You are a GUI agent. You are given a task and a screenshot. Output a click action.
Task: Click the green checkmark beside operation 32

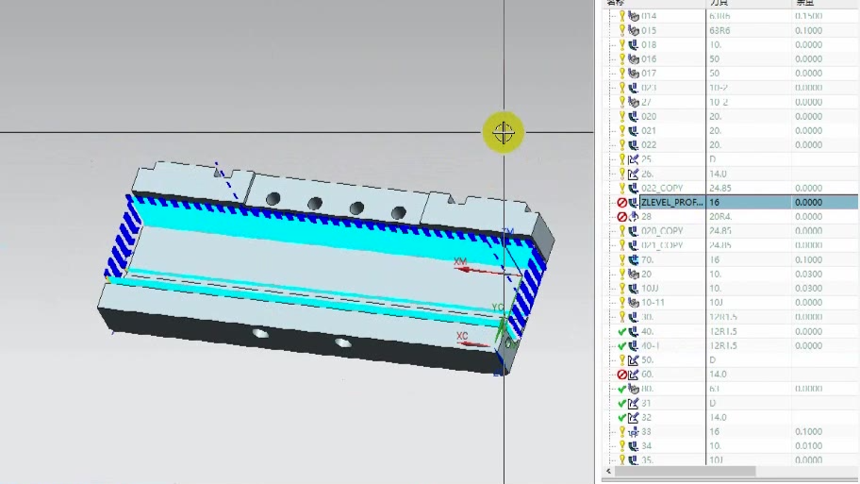[621, 418]
